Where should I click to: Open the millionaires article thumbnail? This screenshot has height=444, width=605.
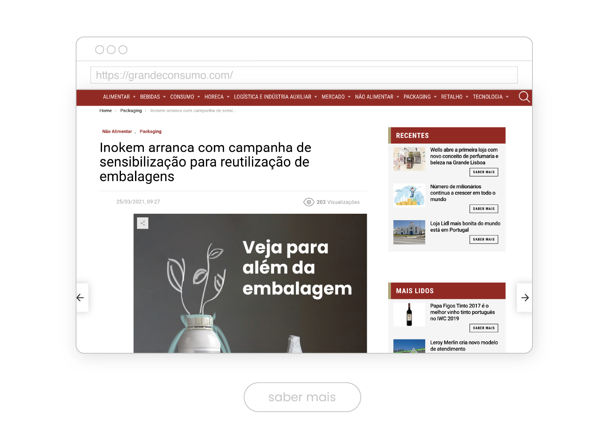click(x=409, y=196)
